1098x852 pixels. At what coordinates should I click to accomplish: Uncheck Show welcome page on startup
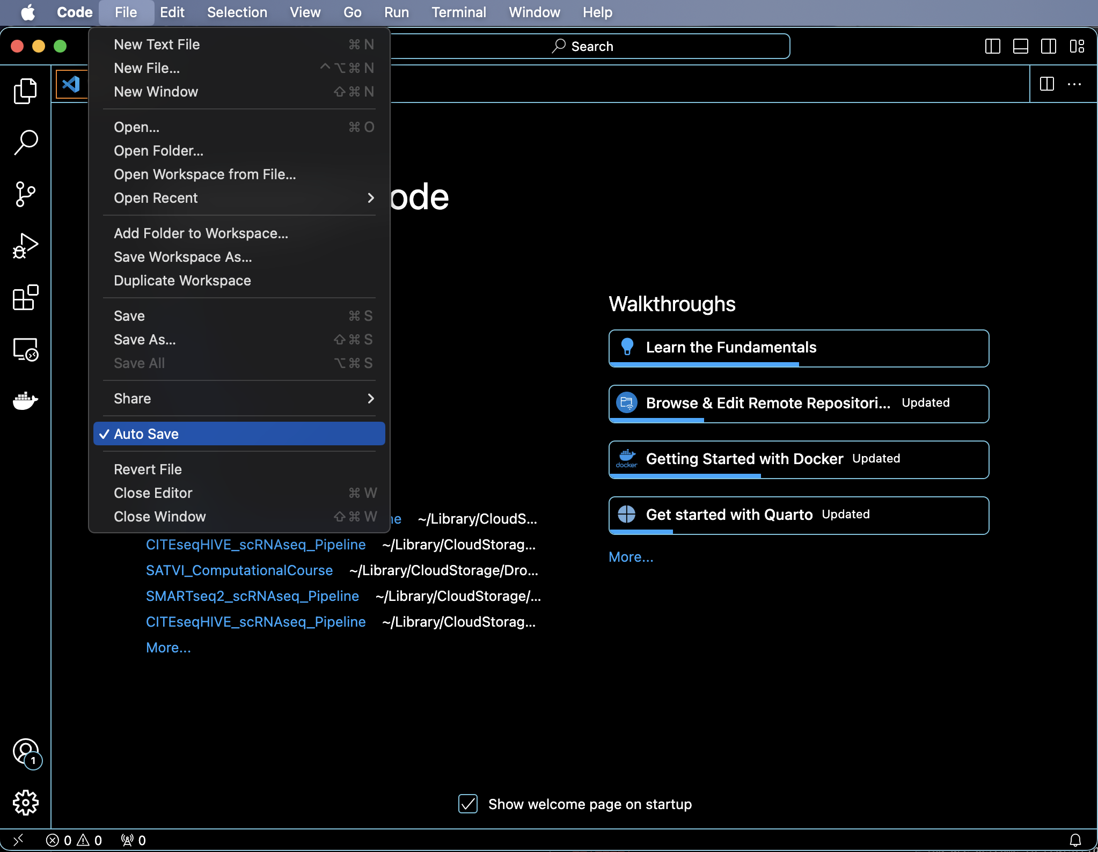pyautogui.click(x=468, y=804)
